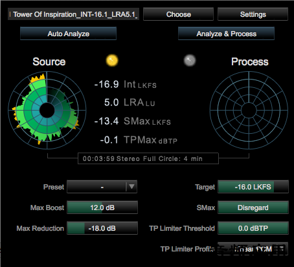This screenshot has width=294, height=267.
Task: Click the SMax Disregard selector
Action: (x=253, y=208)
